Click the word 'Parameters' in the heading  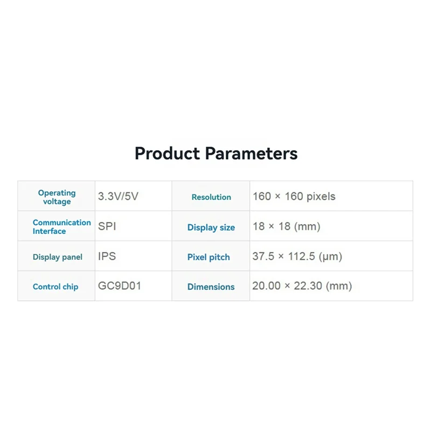click(251, 154)
